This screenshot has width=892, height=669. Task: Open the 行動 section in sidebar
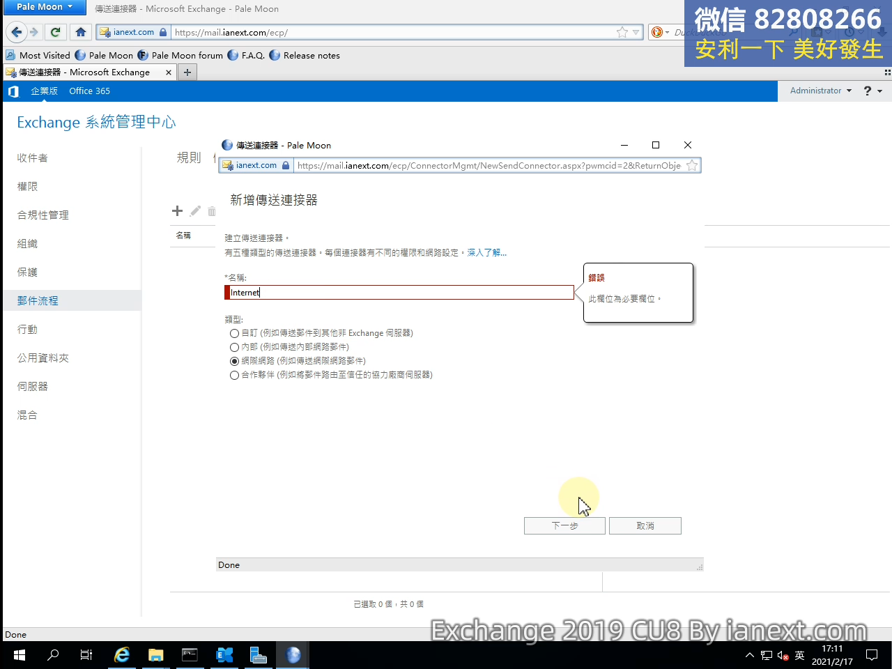(x=27, y=330)
